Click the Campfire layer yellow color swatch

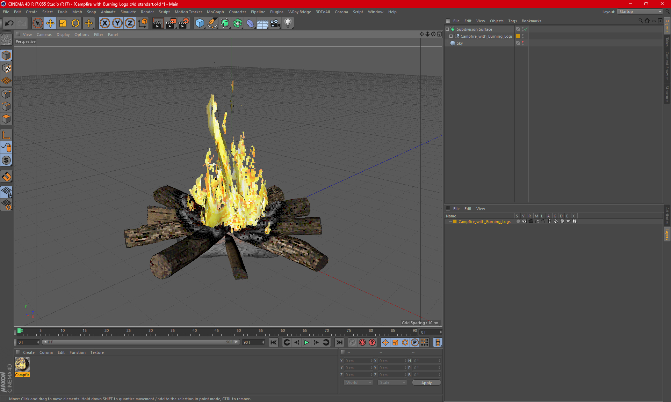pos(455,222)
